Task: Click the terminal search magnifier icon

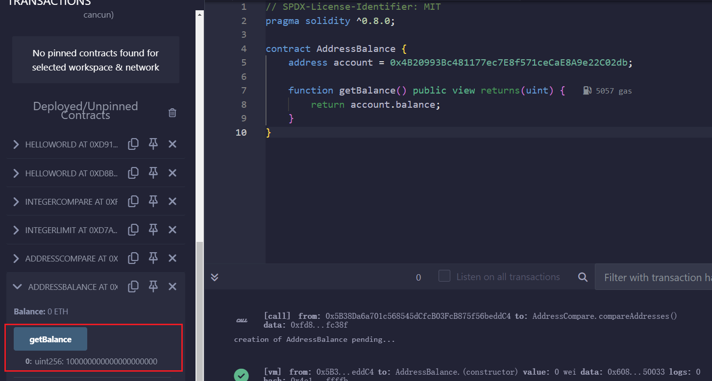Action: pos(583,277)
